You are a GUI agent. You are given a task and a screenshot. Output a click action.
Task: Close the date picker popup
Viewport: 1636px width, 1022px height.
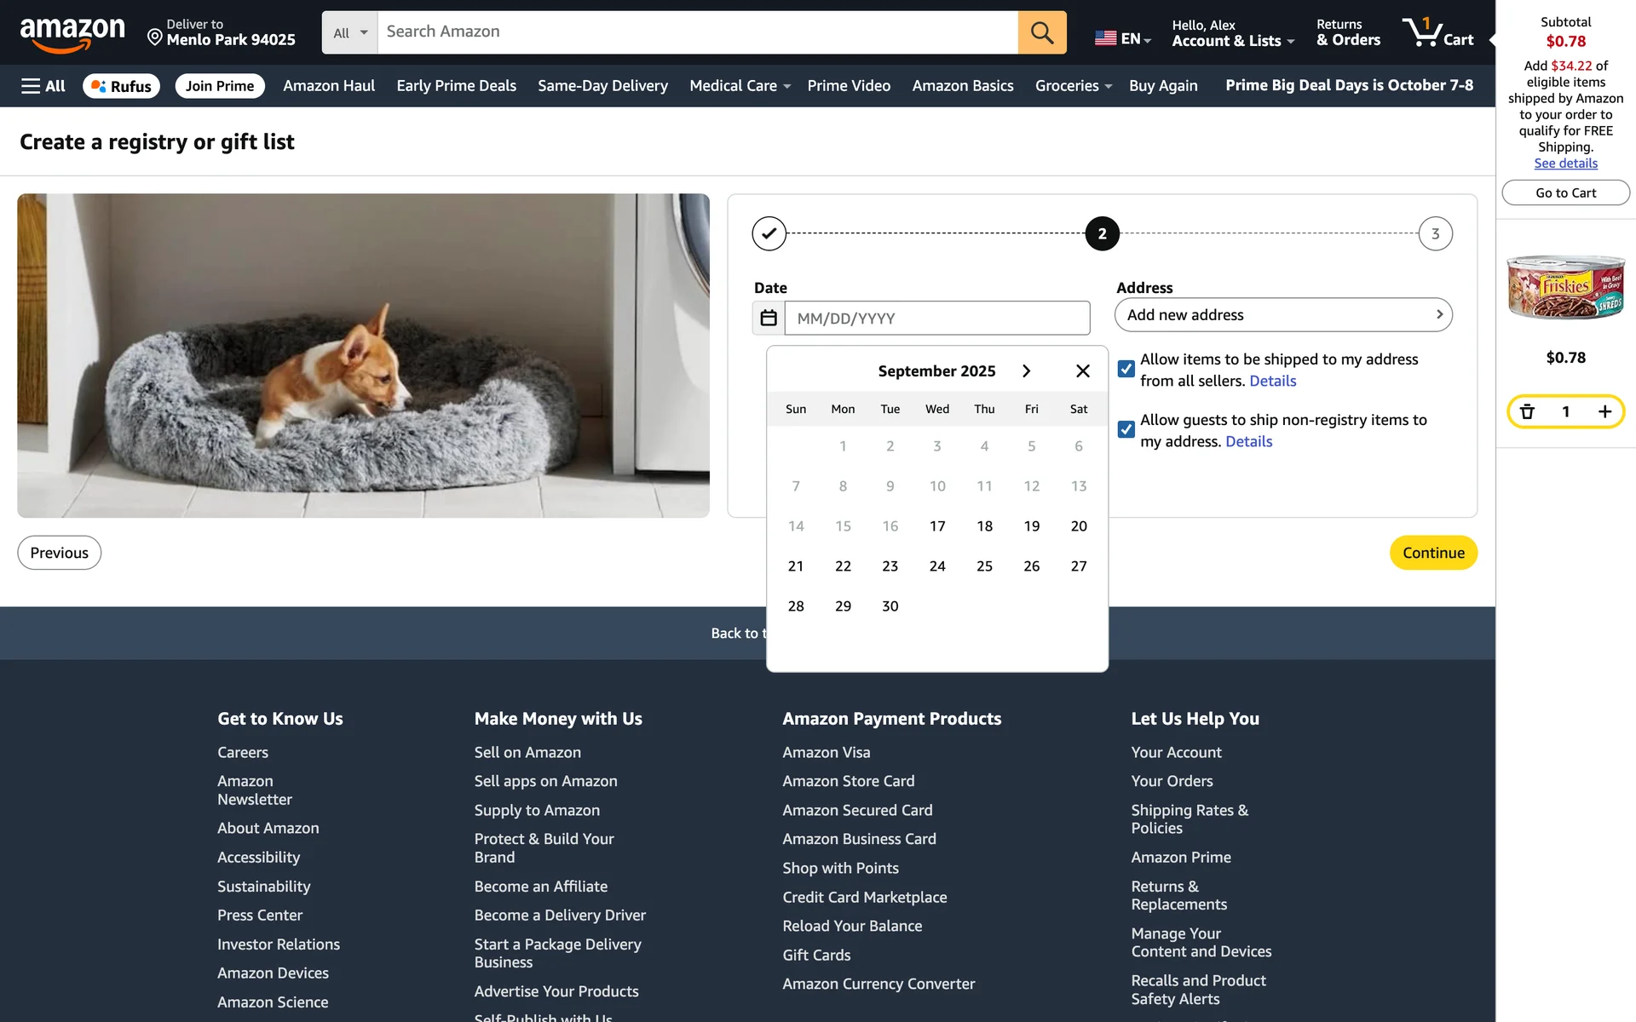click(x=1082, y=370)
